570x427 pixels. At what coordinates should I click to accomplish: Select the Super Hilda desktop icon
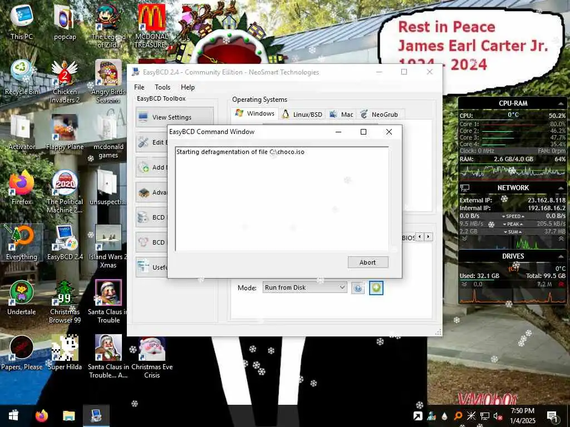(x=65, y=353)
